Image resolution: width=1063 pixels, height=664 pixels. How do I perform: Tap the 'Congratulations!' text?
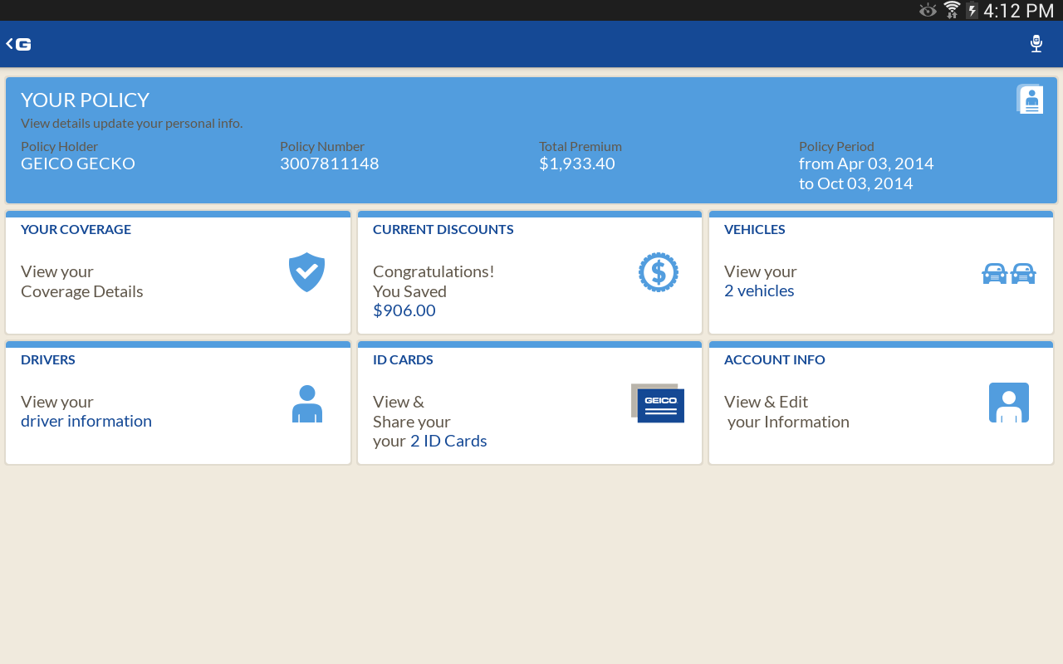(434, 271)
